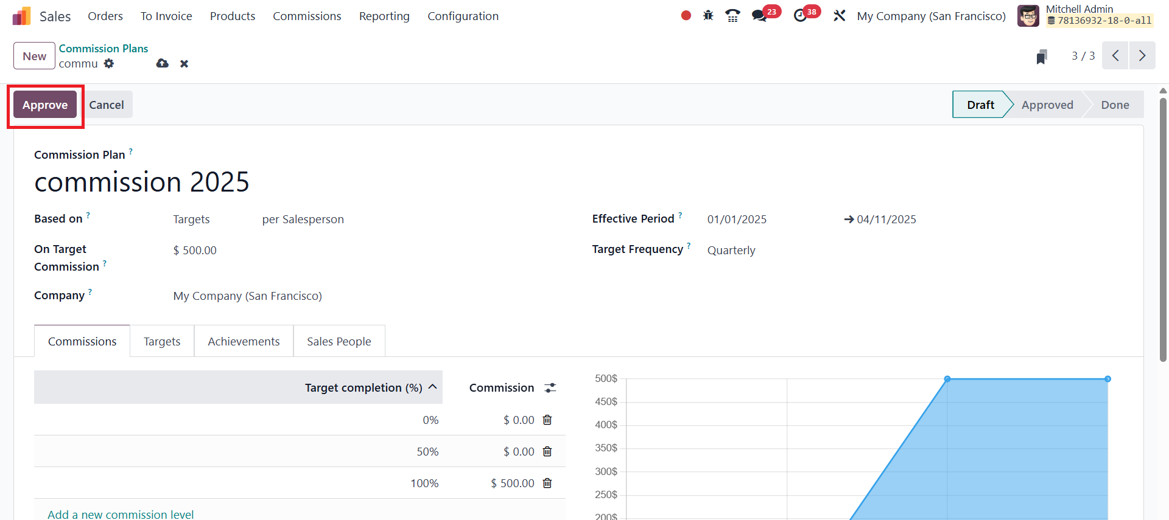Open the Reporting menu
1169x520 pixels.
pos(384,16)
